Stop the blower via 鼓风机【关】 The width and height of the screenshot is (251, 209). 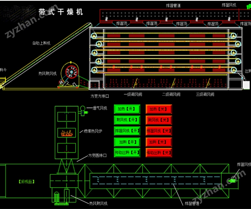159,120
